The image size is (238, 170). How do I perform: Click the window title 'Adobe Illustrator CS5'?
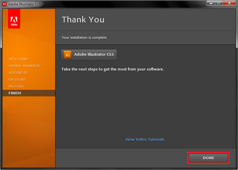tap(24, 4)
